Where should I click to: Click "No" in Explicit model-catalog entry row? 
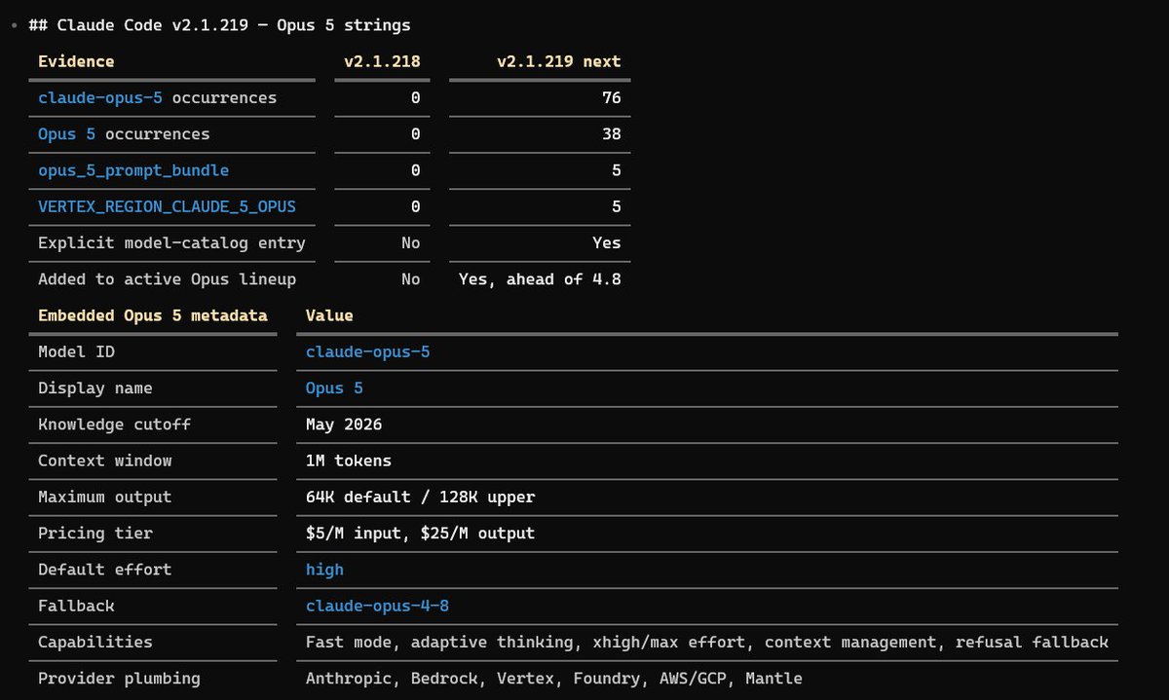pos(410,242)
